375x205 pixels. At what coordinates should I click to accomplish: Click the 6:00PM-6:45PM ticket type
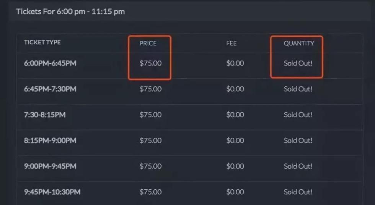coord(50,63)
